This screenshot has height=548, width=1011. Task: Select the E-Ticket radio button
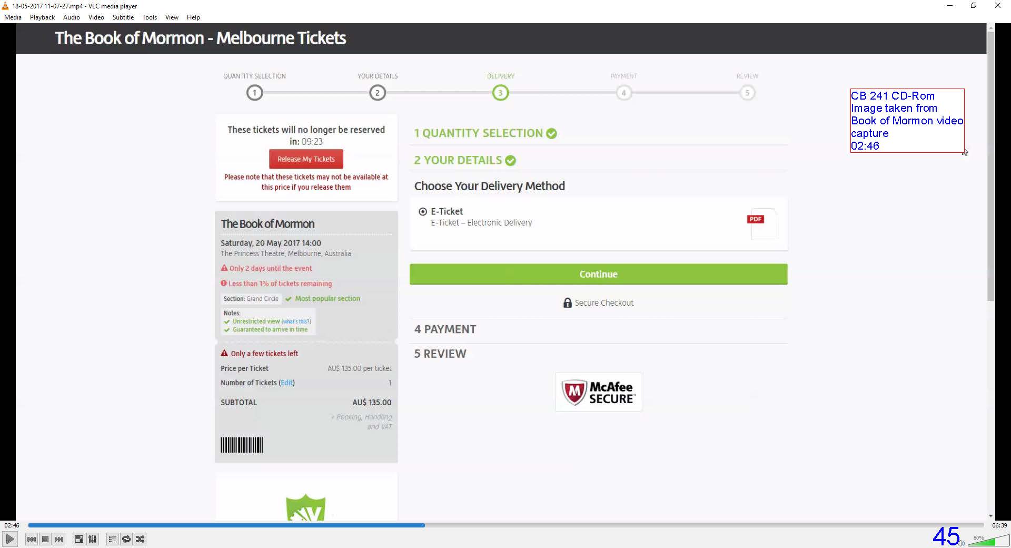click(x=422, y=212)
